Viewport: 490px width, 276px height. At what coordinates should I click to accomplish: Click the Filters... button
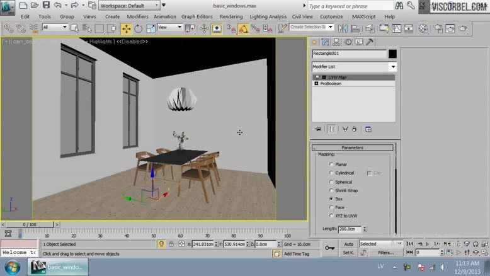coord(385,253)
